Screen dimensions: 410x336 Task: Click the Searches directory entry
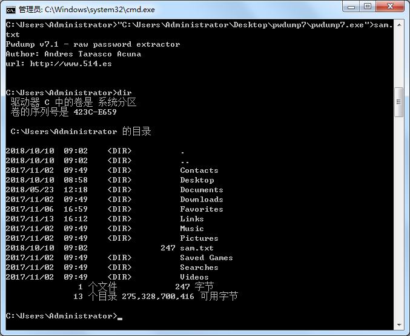click(x=199, y=267)
